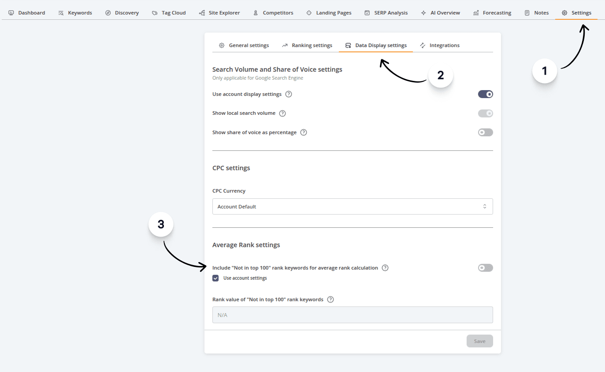Open the General settings sub-tab
This screenshot has height=372, width=605.
(244, 45)
